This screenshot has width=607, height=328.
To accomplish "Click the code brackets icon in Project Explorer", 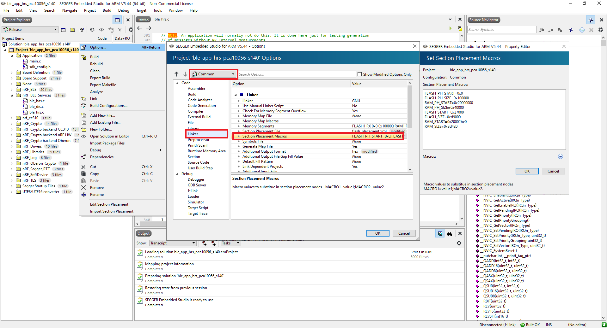I will (101, 30).
